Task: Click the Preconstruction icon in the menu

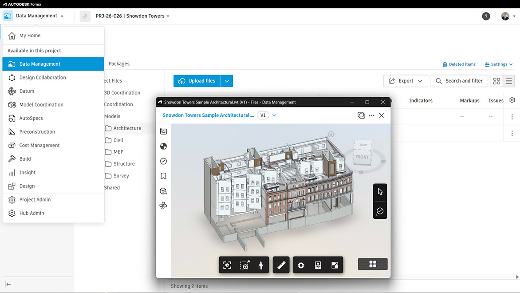Action: coord(12,132)
